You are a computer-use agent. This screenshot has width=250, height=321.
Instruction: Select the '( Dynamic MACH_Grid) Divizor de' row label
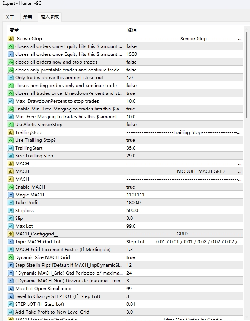point(69,281)
